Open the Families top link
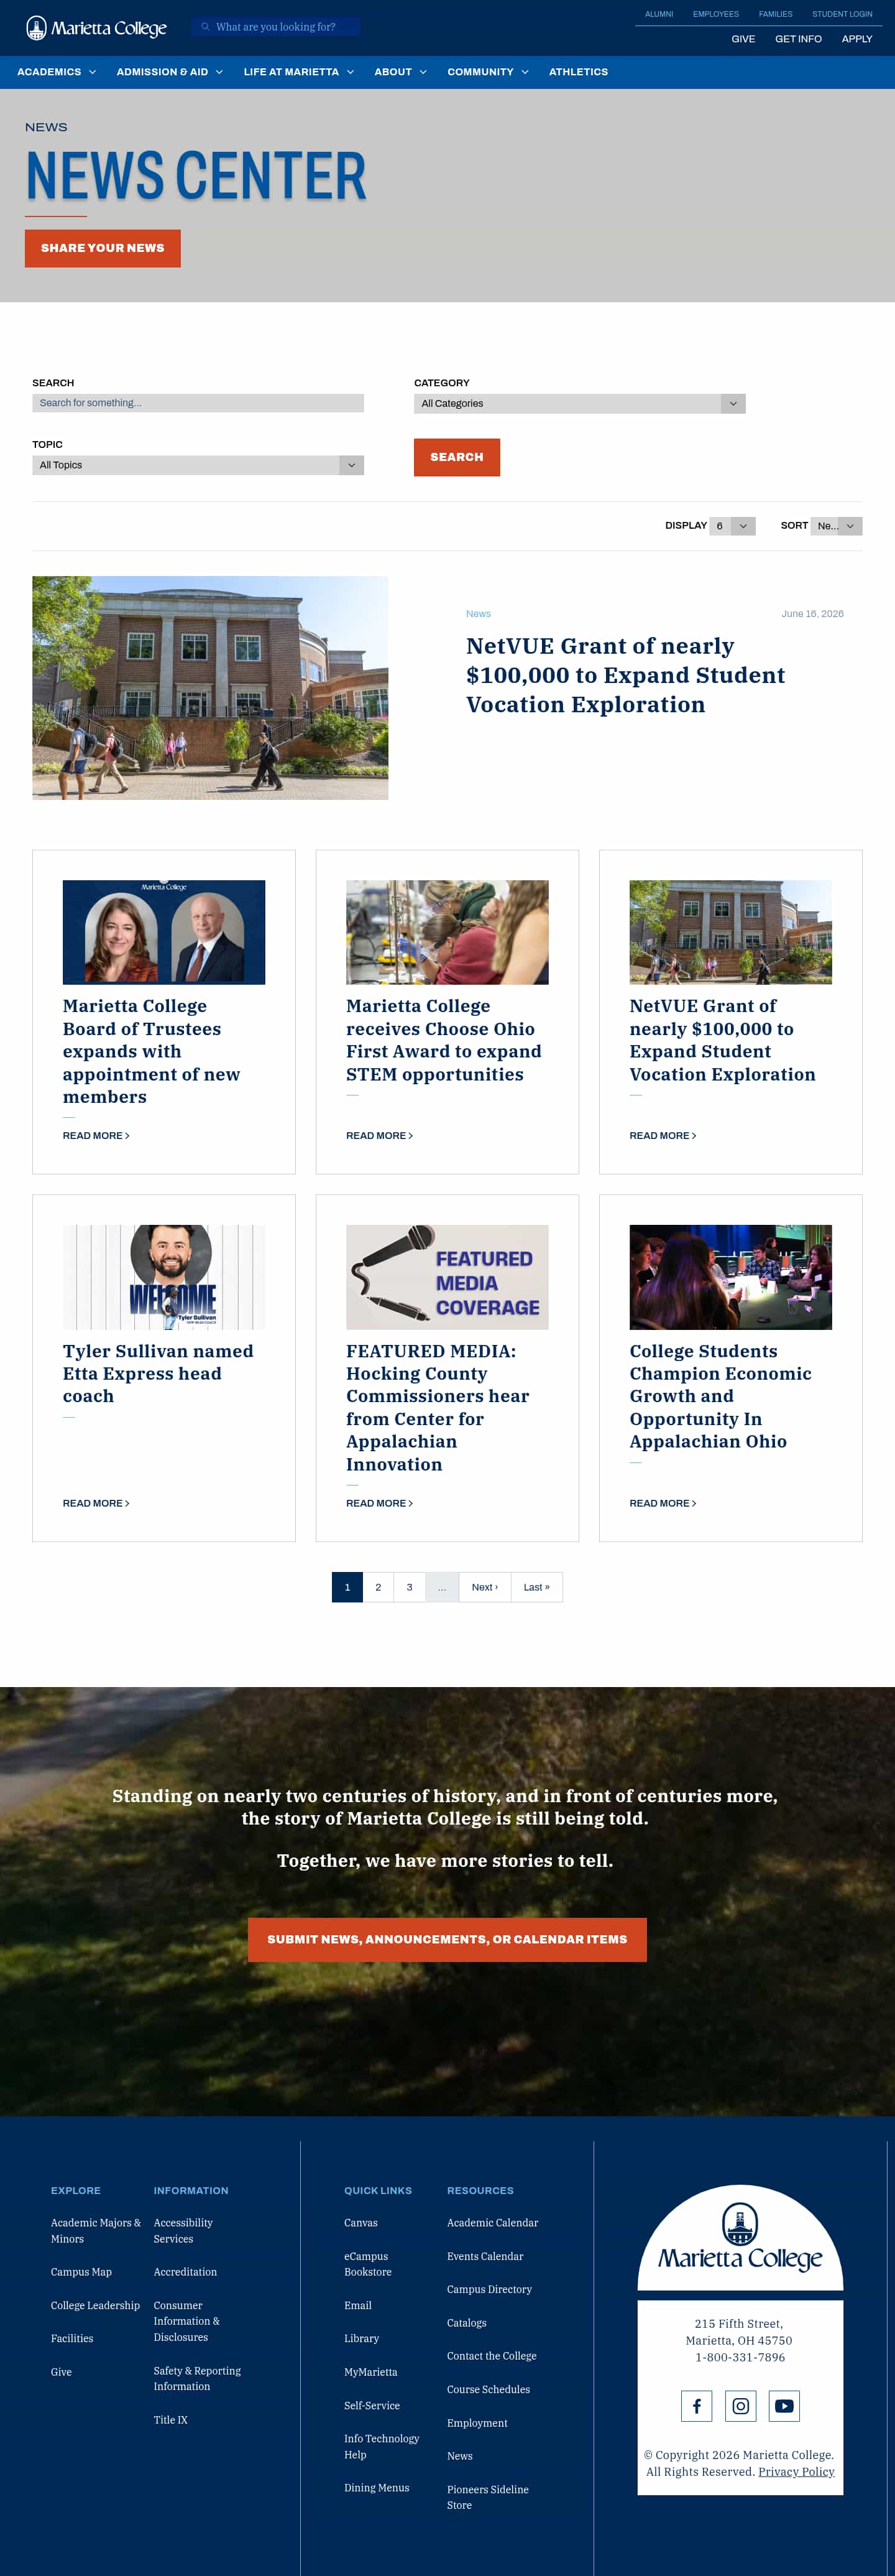895x2576 pixels. (x=775, y=14)
